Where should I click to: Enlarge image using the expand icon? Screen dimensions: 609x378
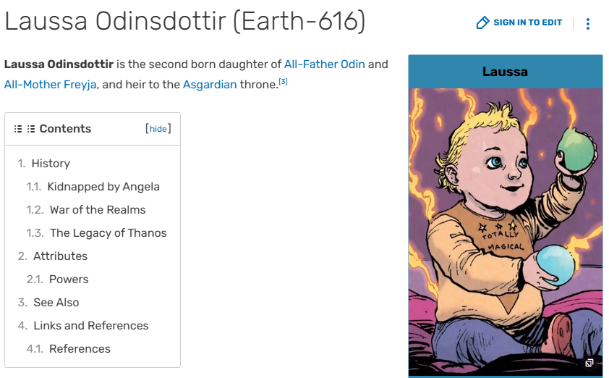(589, 364)
